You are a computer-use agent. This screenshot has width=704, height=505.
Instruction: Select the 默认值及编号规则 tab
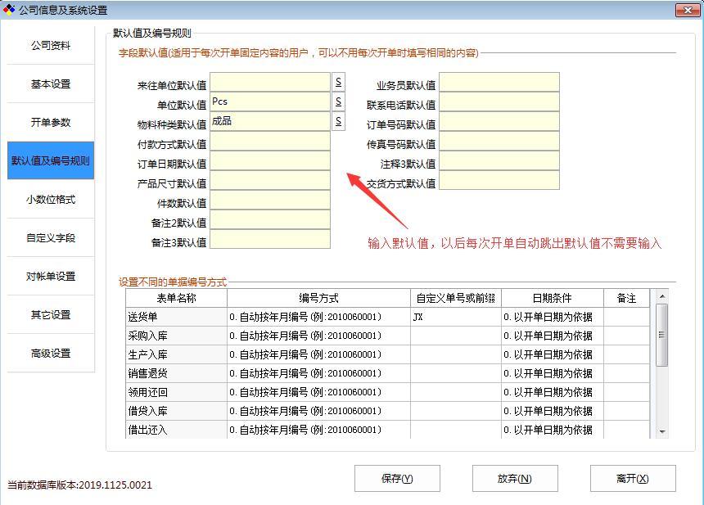tap(51, 160)
